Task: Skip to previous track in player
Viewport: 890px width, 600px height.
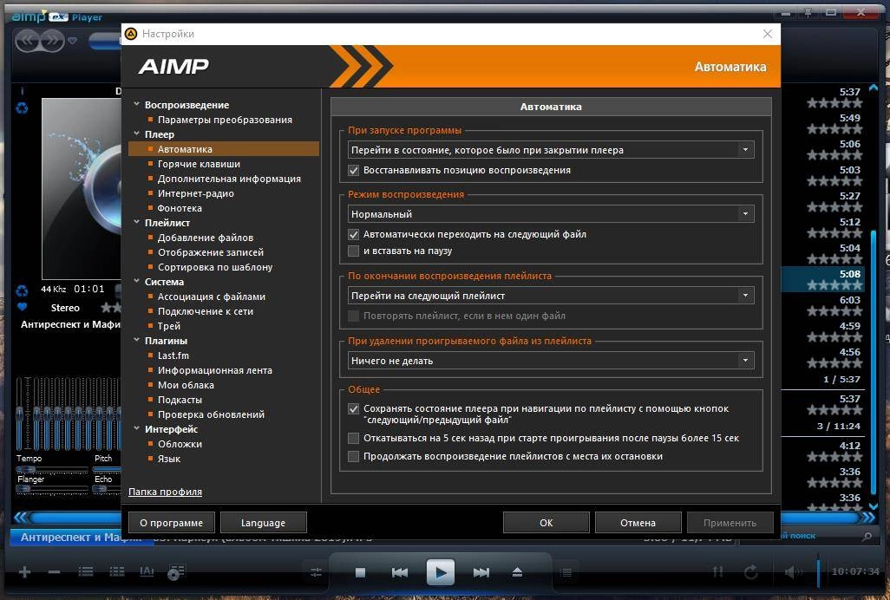Action: pos(400,572)
